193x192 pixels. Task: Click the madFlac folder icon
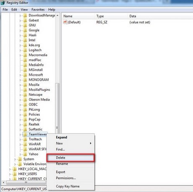25,60
